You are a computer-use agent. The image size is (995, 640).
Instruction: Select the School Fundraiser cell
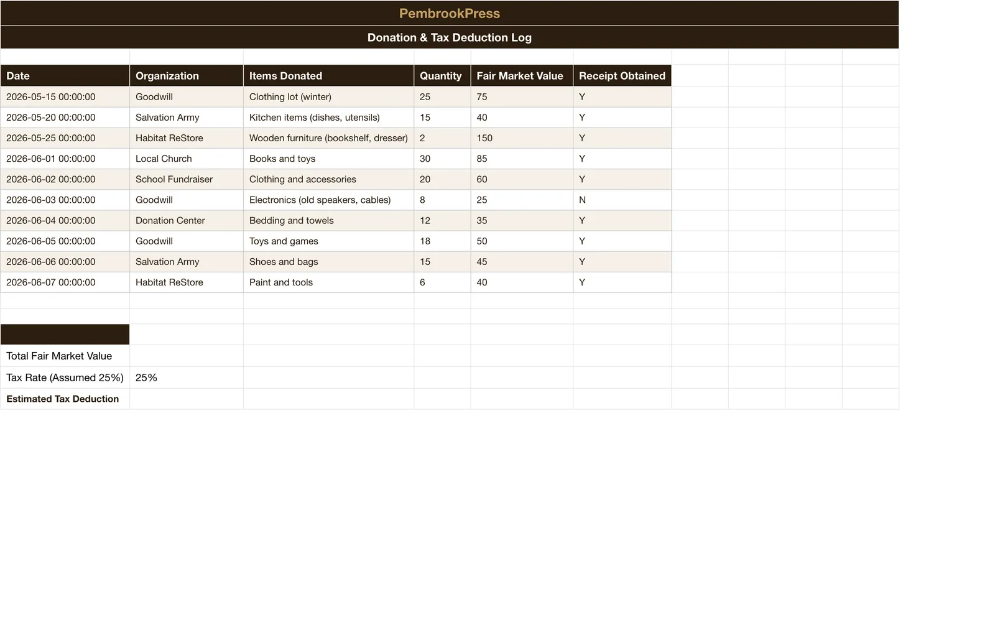(187, 179)
